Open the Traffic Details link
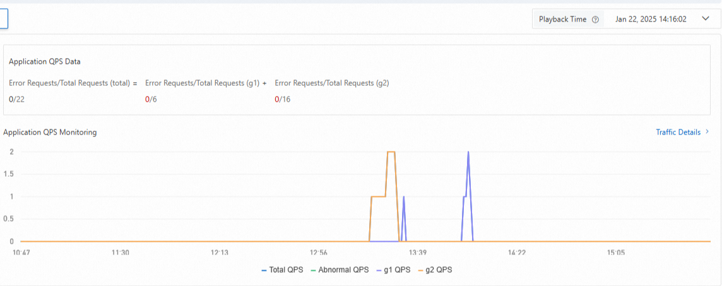 [678, 132]
